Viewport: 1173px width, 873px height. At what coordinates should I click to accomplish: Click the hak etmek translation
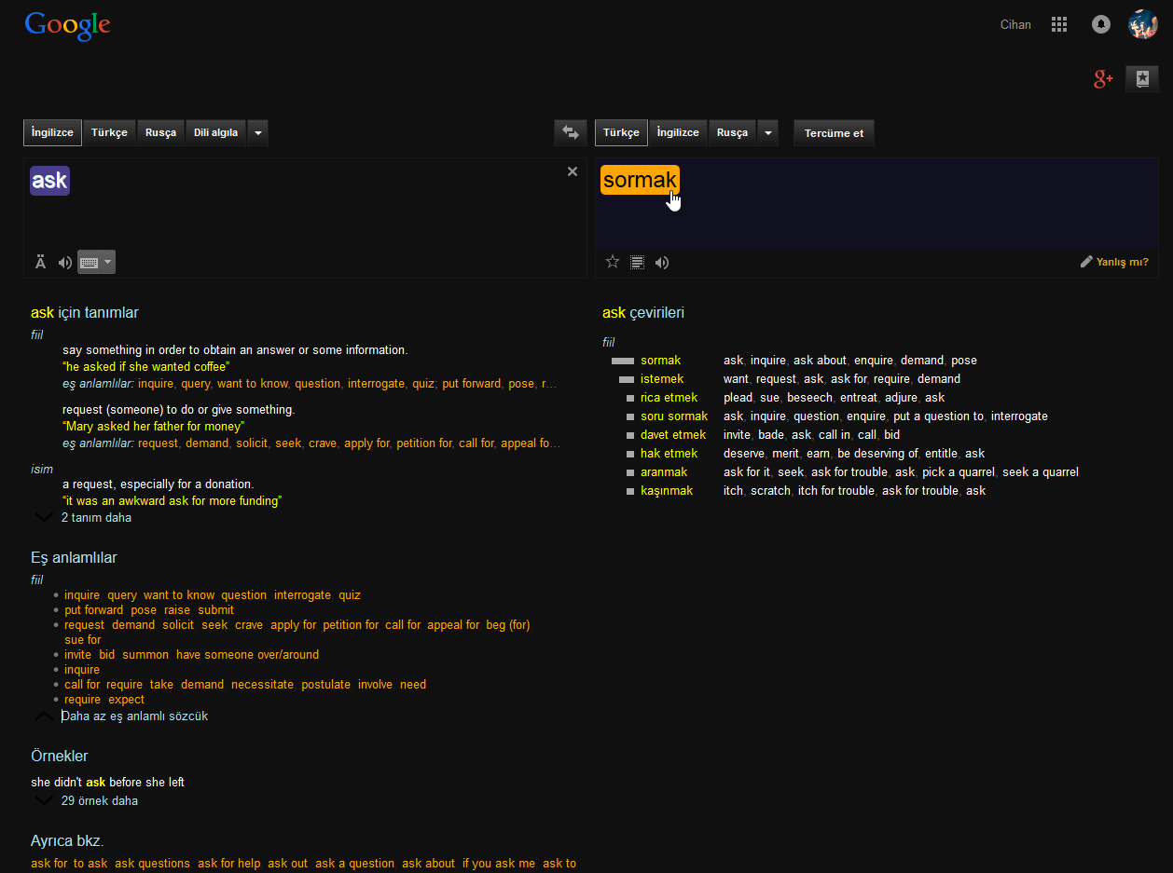pyautogui.click(x=669, y=454)
